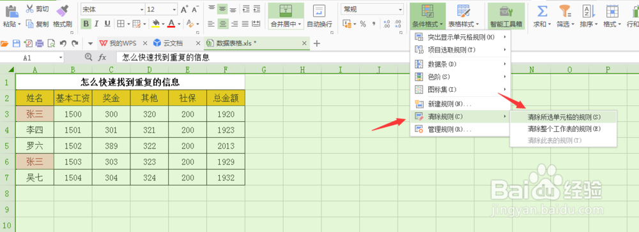This screenshot has width=639, height=232.
Task: Select 清除所选单元格的规则 (clear selected cells rules)
Action: click(x=564, y=117)
